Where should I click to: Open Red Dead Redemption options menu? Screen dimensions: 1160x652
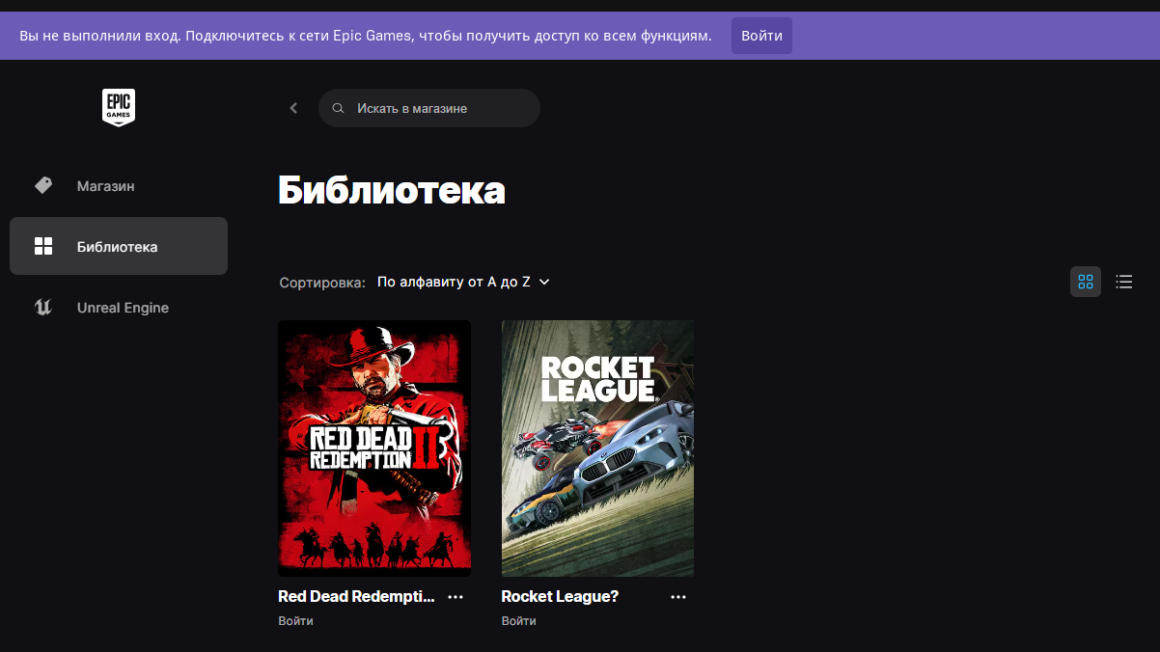click(x=456, y=597)
